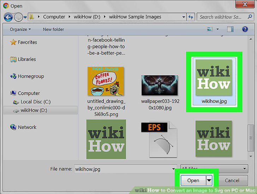Click the Back navigation arrow

pos(8,17)
